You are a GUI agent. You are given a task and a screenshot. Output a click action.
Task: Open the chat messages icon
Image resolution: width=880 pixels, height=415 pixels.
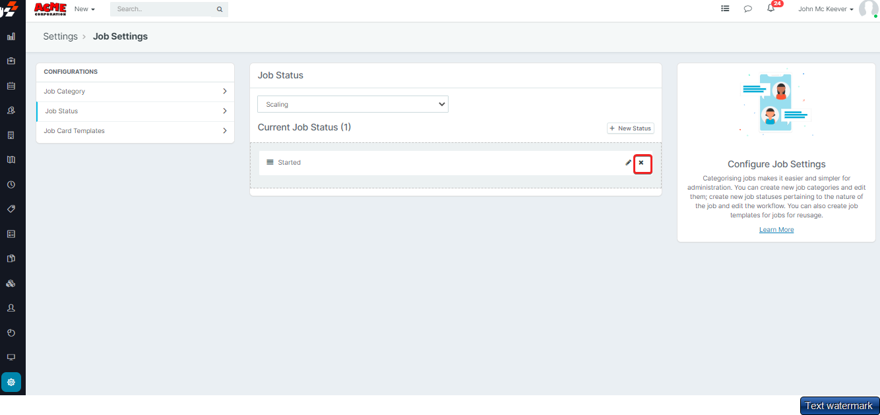click(748, 9)
